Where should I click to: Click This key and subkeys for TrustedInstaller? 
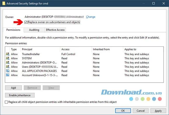coord(137,54)
